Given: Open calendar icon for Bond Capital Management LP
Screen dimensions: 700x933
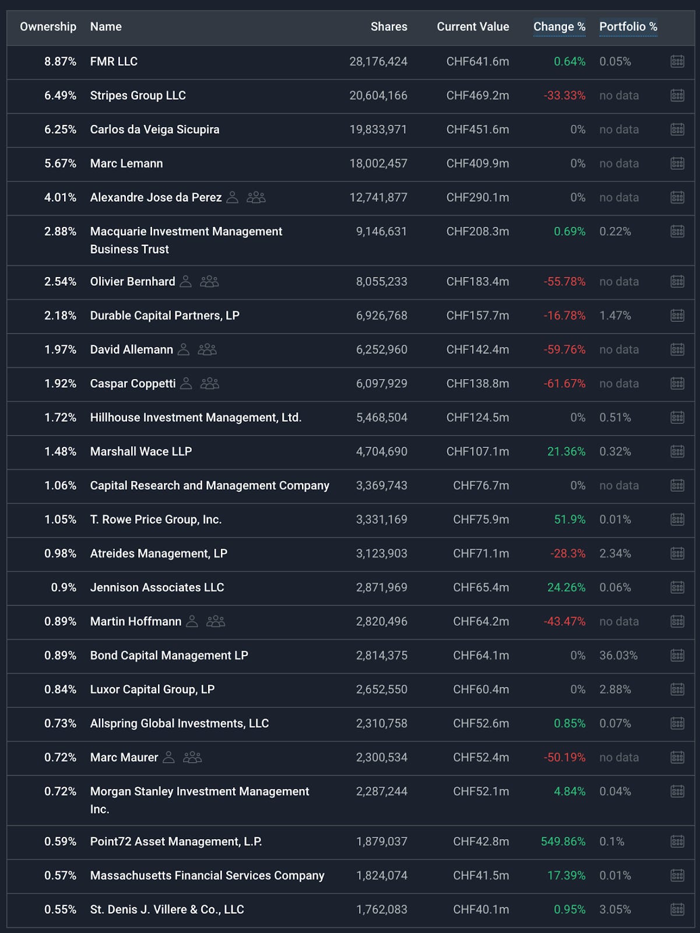Looking at the screenshot, I should 677,655.
